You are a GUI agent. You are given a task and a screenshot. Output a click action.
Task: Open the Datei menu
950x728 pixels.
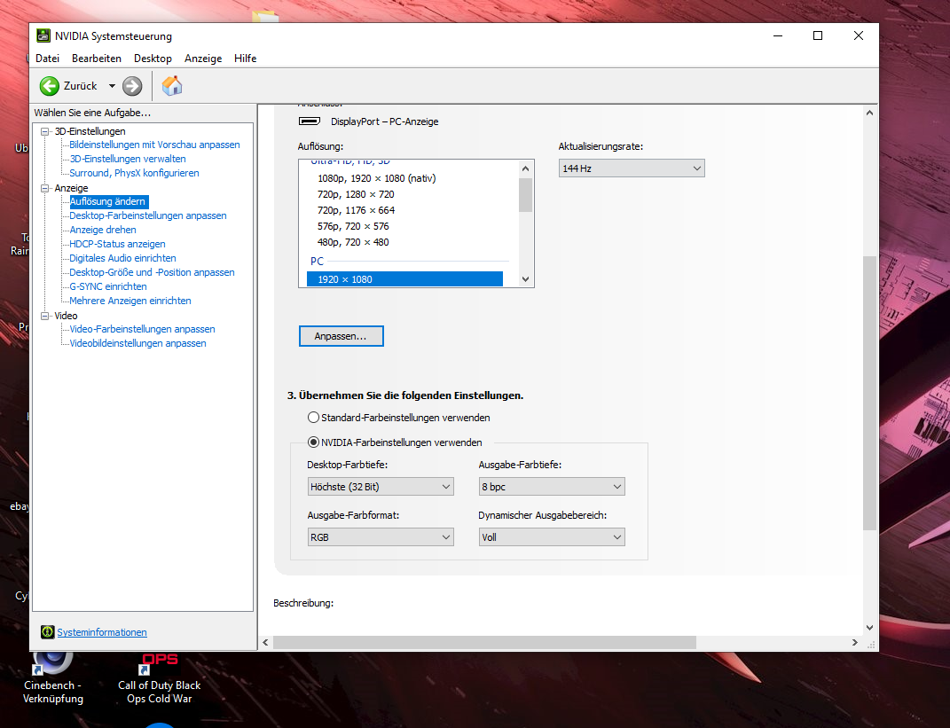[47, 59]
